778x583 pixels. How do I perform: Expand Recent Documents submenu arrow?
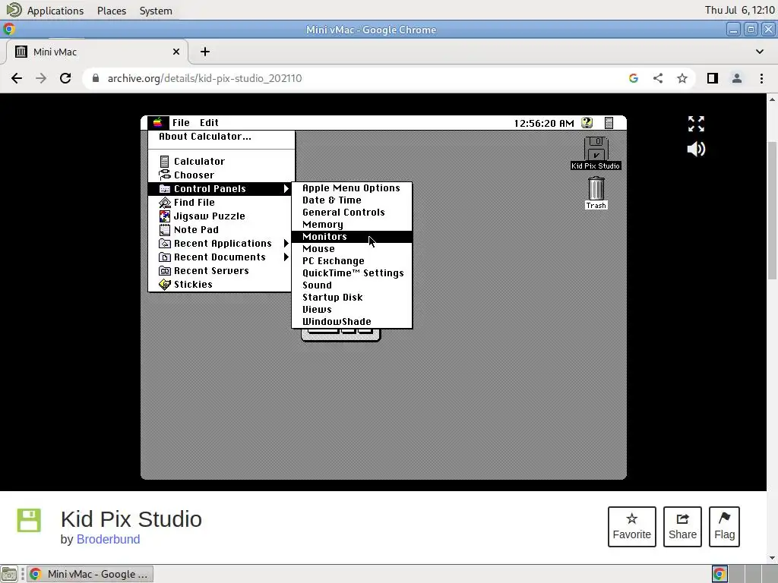[286, 257]
